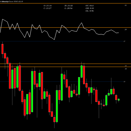Click the 10 axis label below orange lines
The height and width of the screenshot is (131, 131).
point(125,69)
